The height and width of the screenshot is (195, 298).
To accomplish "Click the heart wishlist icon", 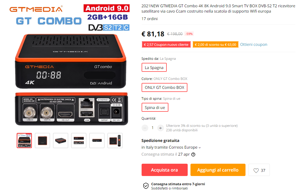I will (x=256, y=170).
